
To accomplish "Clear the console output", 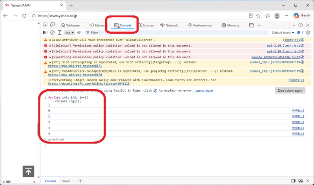I will tap(52, 33).
